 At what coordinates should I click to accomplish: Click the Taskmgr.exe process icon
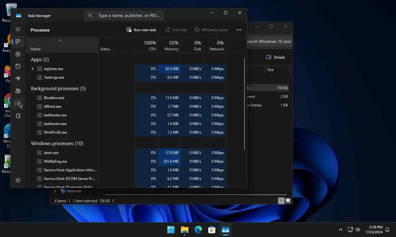[39, 77]
